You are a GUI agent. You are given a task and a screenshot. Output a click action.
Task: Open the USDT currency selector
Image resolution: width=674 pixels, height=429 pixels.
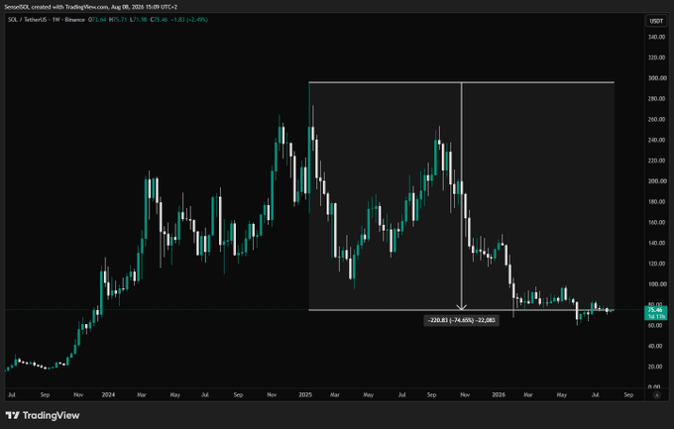click(656, 21)
